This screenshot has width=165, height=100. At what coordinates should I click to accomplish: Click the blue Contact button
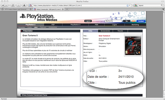(141, 21)
